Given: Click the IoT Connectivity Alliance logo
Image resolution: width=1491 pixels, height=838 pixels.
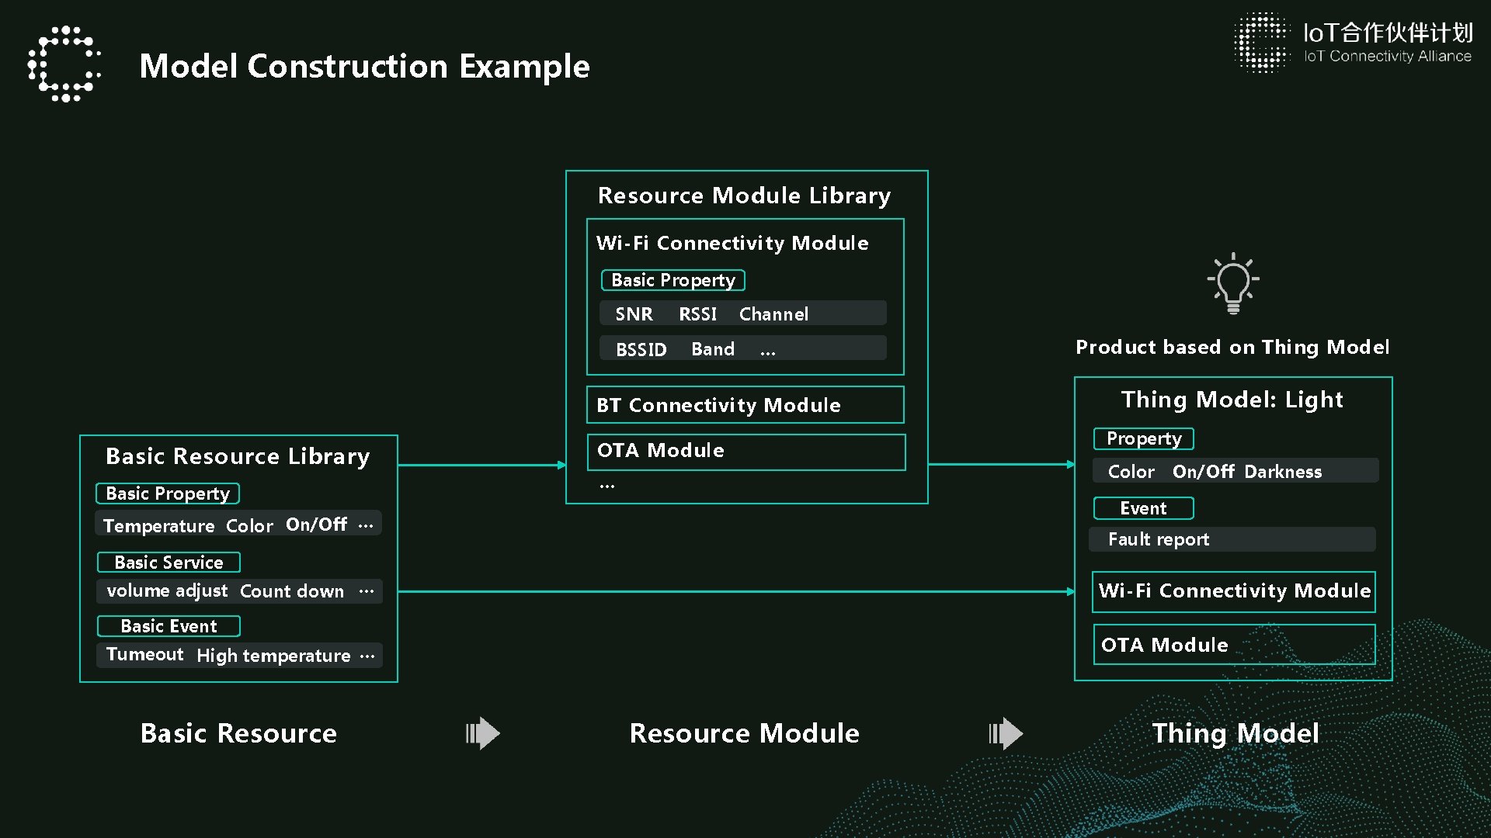Looking at the screenshot, I should [x=1353, y=43].
